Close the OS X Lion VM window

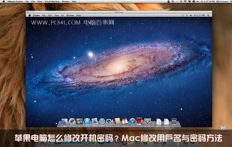click(28, 12)
